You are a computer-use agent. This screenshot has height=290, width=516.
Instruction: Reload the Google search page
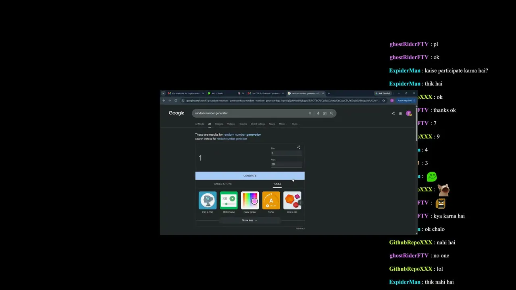[176, 101]
